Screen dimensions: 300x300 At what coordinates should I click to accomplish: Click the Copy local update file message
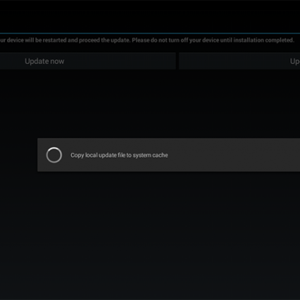click(119, 155)
